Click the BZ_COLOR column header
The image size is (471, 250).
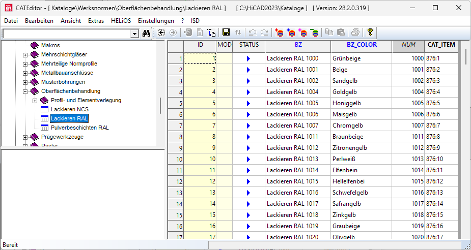pyautogui.click(x=362, y=45)
